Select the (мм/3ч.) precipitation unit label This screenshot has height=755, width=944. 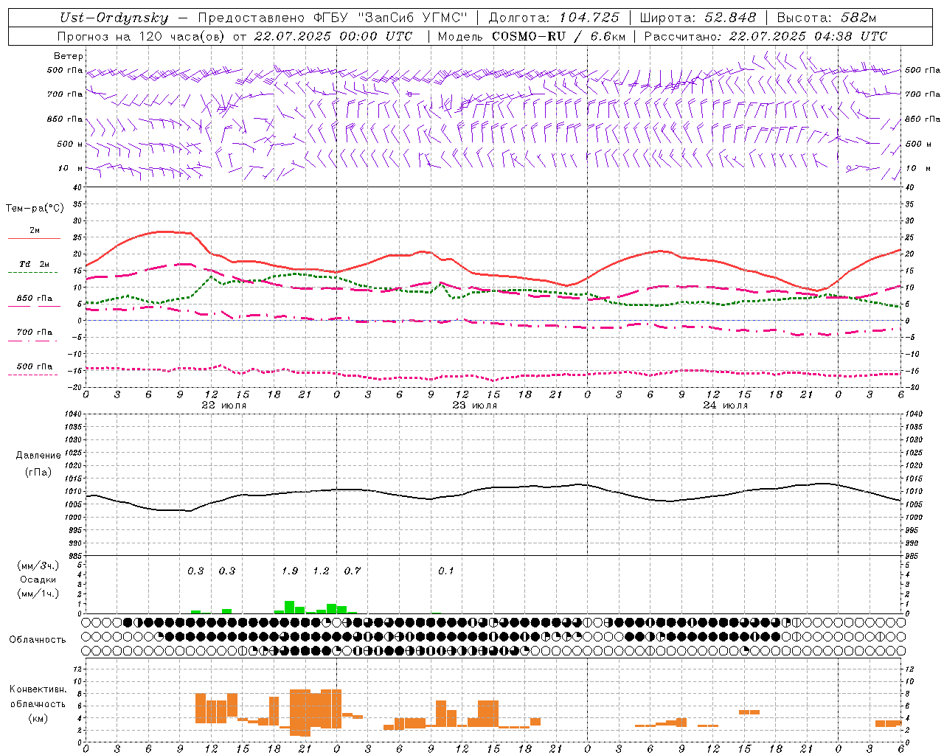[x=38, y=566]
